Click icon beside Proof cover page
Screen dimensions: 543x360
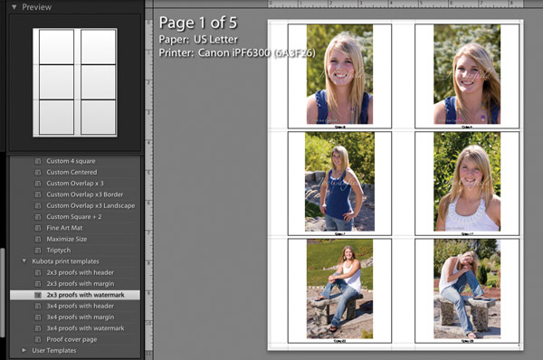coord(38,339)
